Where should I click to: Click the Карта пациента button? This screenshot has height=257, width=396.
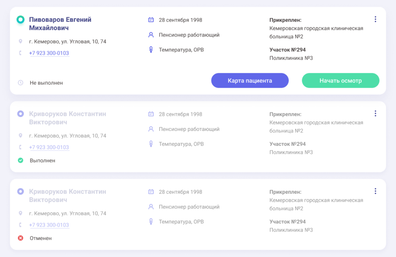[249, 81]
